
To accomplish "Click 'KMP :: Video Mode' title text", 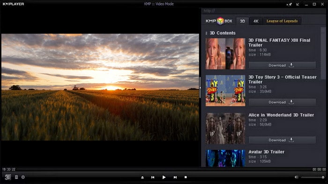I will (159, 4).
